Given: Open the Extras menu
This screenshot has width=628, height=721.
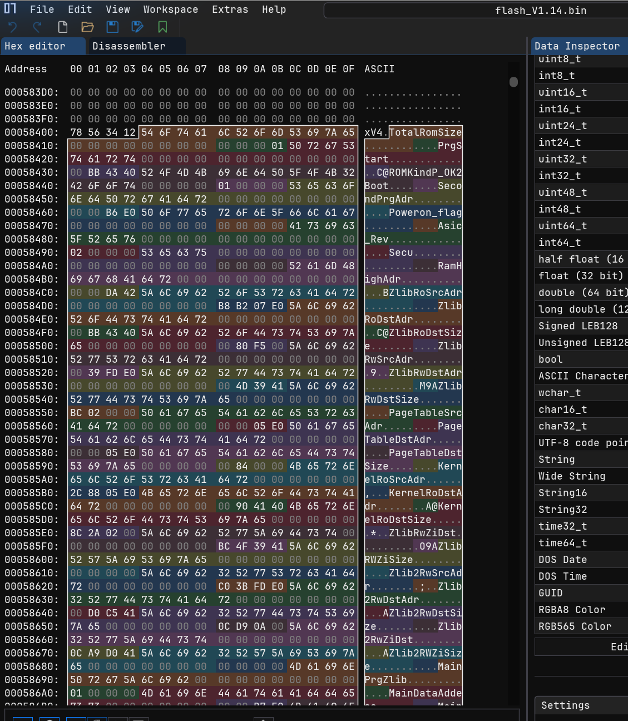Looking at the screenshot, I should pyautogui.click(x=230, y=9).
